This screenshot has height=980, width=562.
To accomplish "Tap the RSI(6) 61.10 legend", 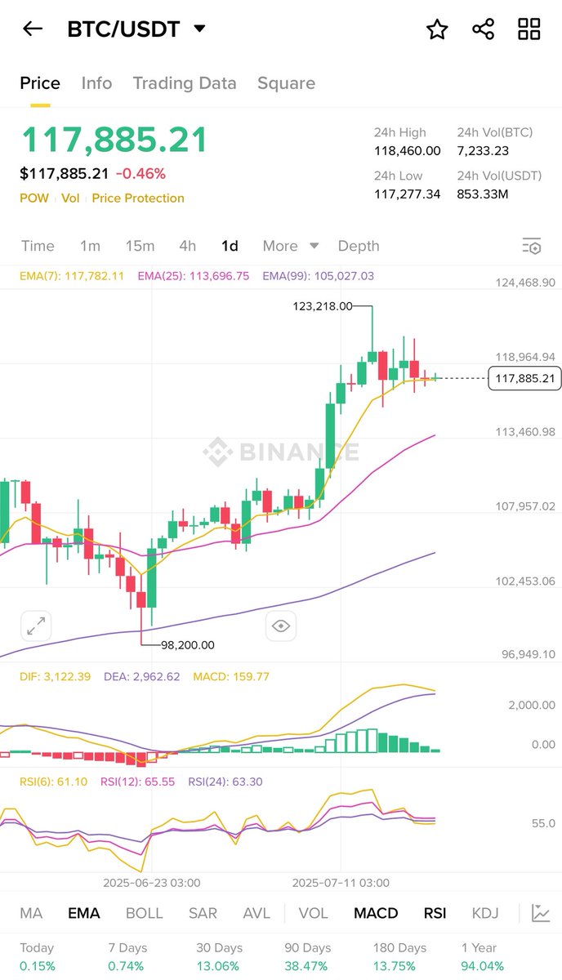I will pos(53,782).
